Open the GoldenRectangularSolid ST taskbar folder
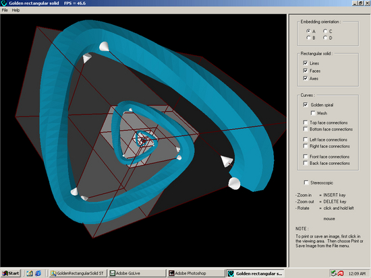This screenshot has height=278, width=371. point(78,273)
